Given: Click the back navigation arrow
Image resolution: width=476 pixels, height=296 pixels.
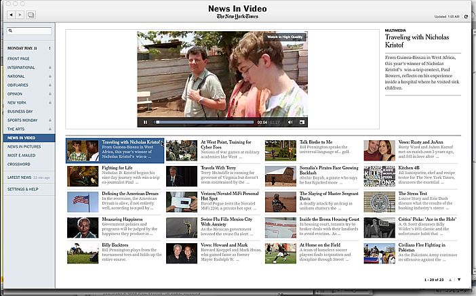Looking at the screenshot, I should coord(7,14).
